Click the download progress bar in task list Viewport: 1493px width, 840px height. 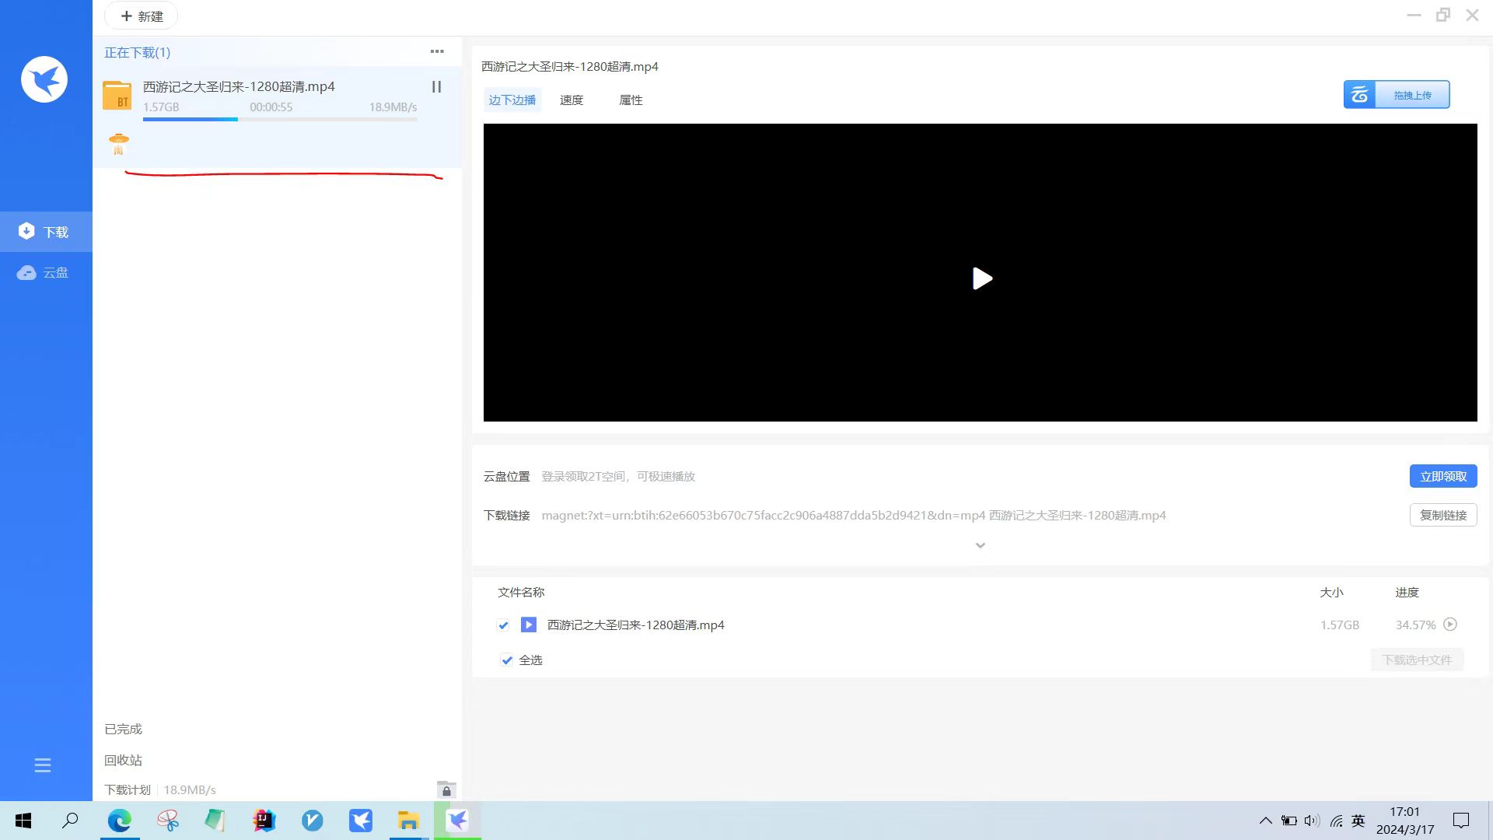coord(280,119)
